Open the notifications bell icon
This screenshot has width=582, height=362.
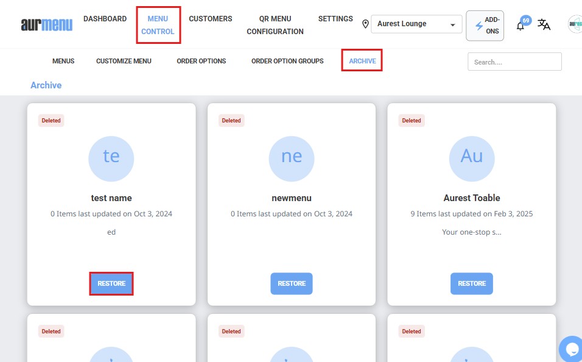click(521, 26)
